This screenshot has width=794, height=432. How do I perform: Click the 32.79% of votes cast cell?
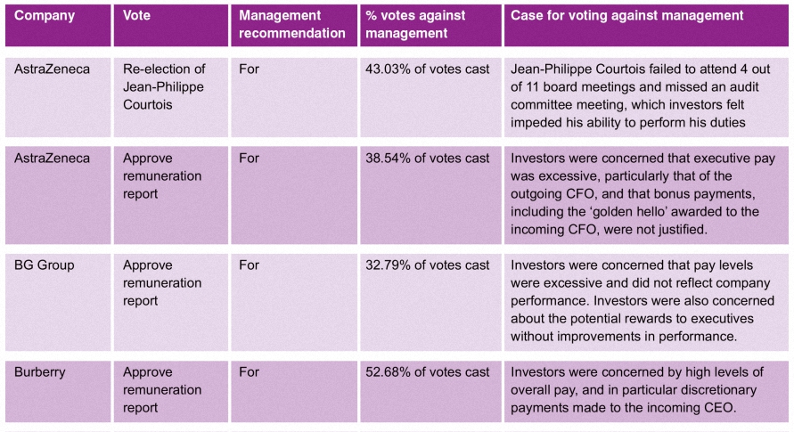430,302
